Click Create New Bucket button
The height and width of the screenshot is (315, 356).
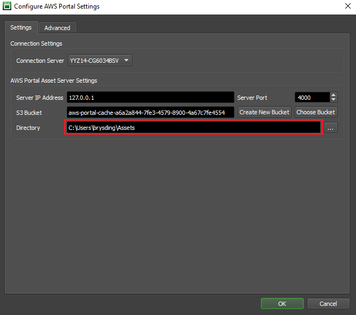coord(264,112)
